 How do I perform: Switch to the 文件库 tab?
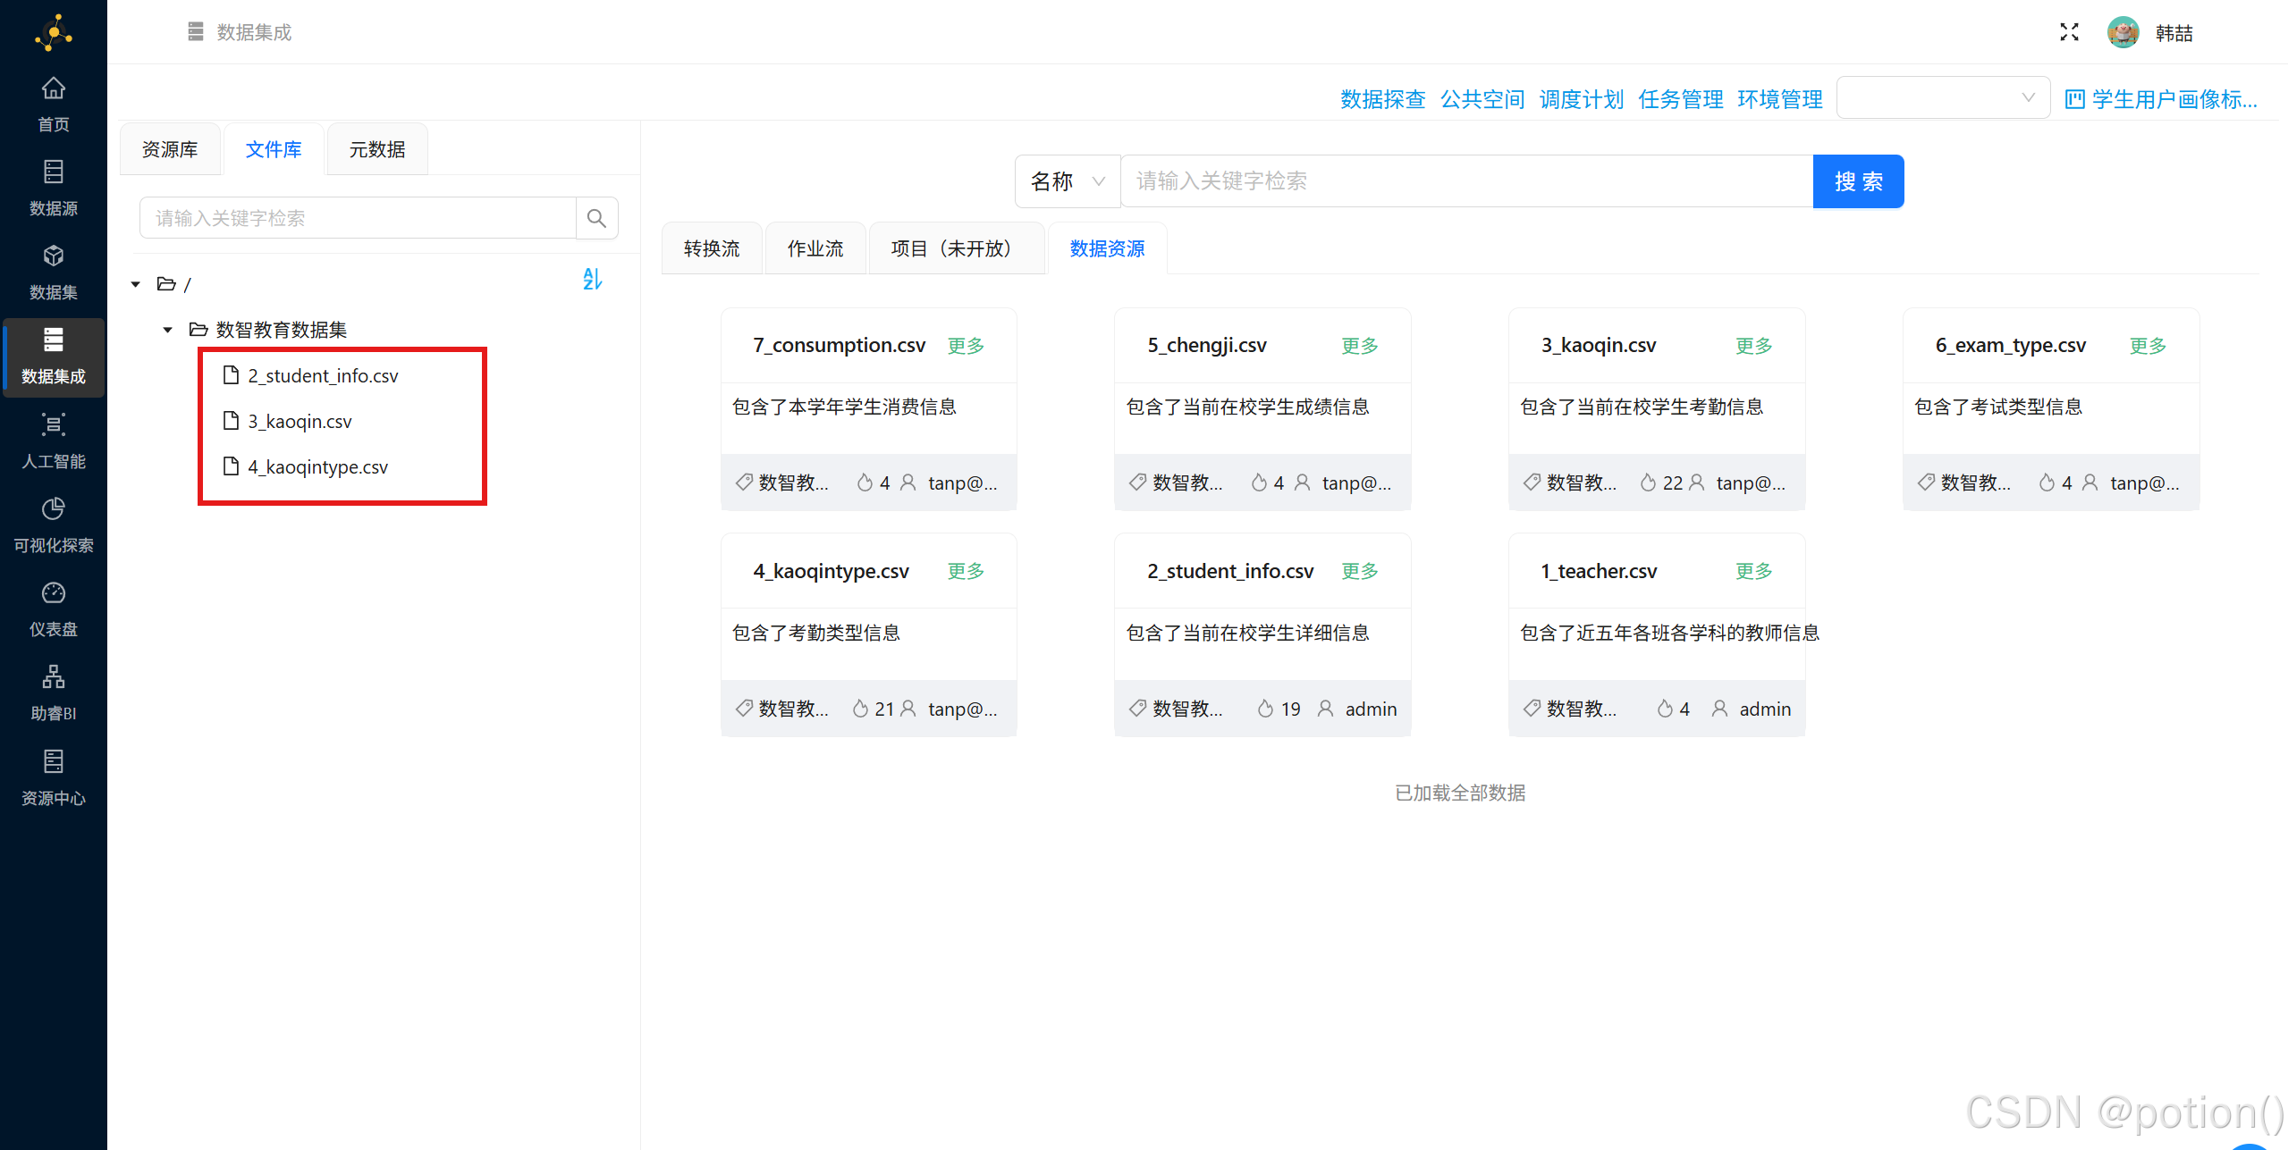(274, 149)
